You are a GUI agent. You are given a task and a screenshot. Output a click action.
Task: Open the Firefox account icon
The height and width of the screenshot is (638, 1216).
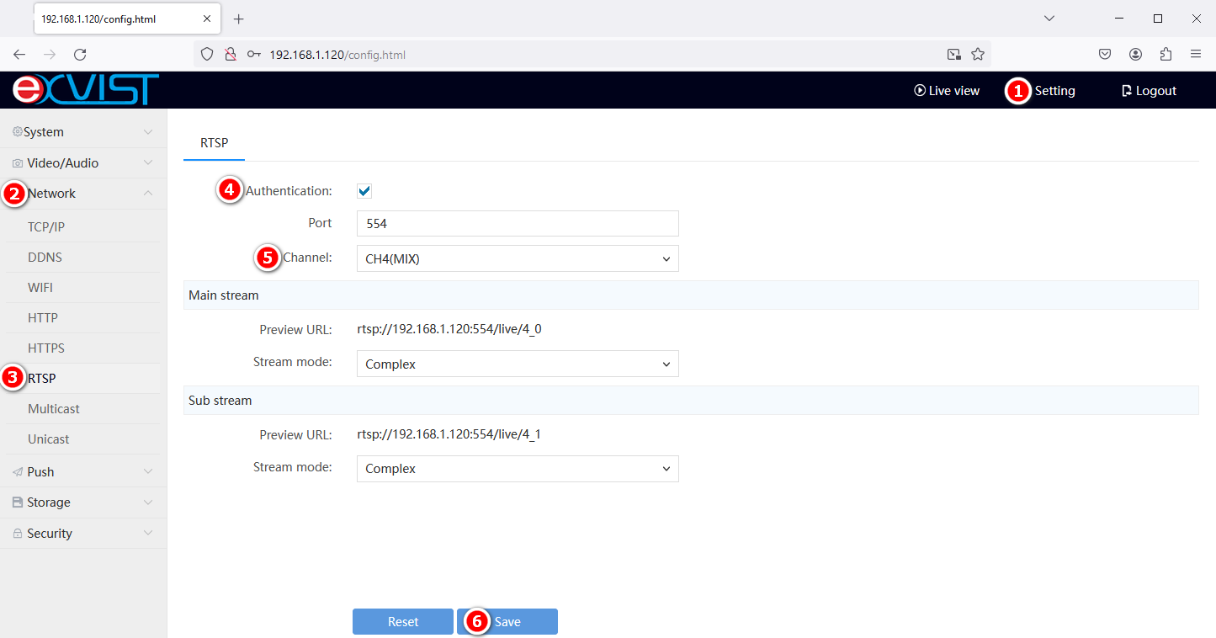1135,54
